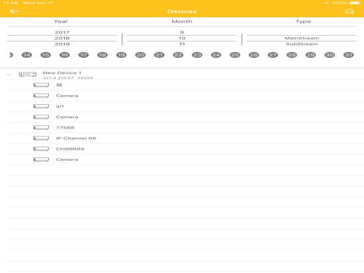The width and height of the screenshot is (364, 273).
Task: Go back using the arrow icon
Action: [x=14, y=11]
